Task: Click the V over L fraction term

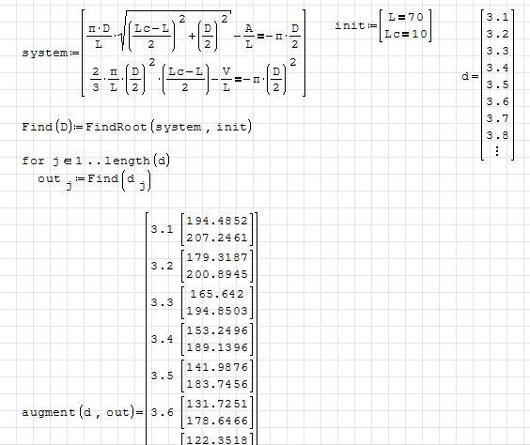Action: point(226,80)
